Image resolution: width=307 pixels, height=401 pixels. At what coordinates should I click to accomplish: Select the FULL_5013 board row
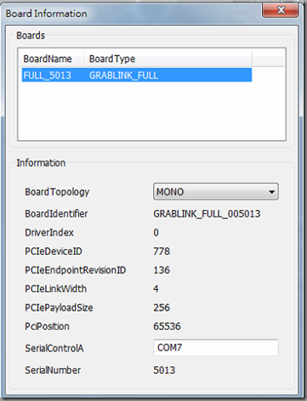(137, 76)
